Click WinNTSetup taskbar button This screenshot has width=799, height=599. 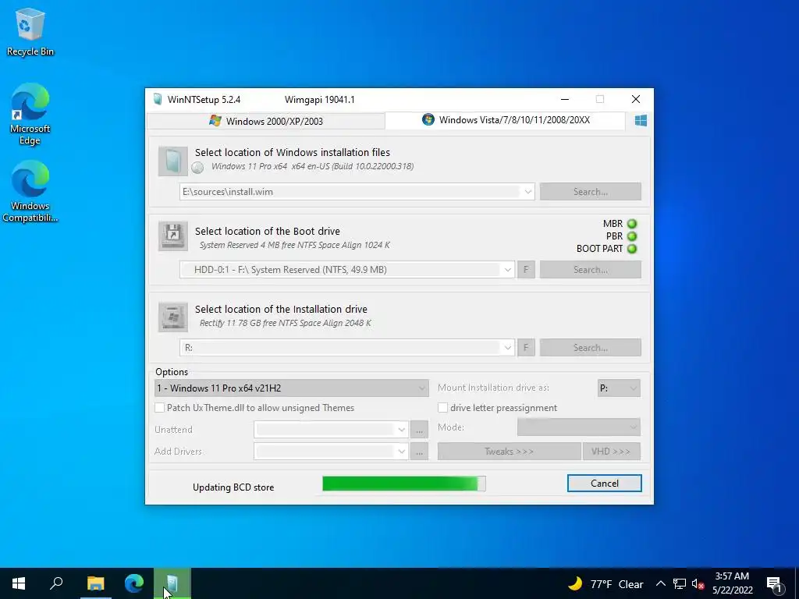pos(172,583)
